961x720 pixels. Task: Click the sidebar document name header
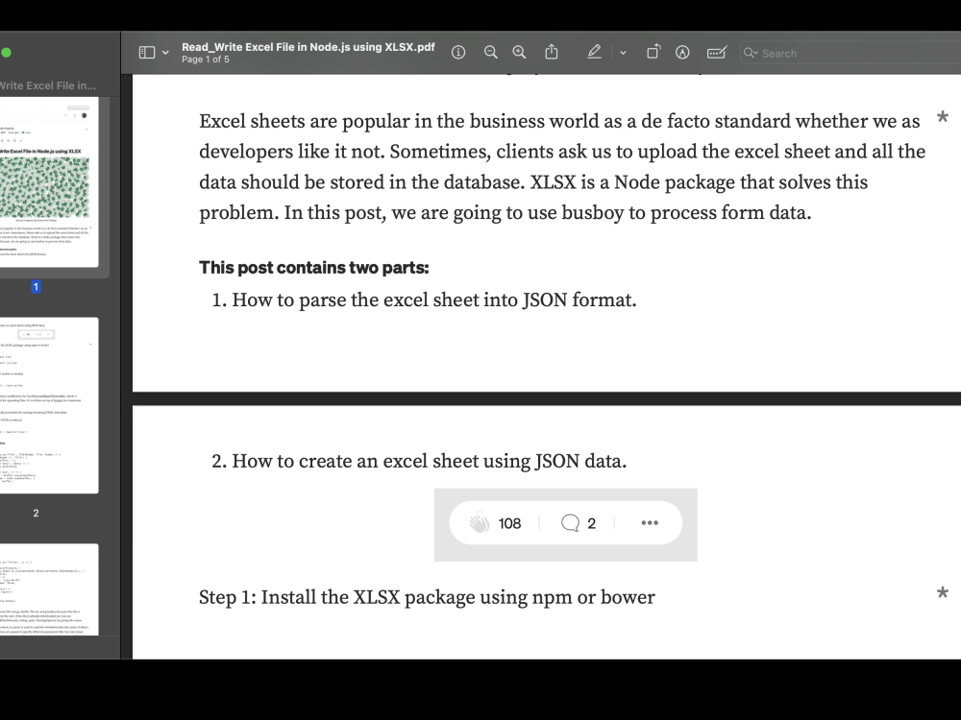pos(48,85)
